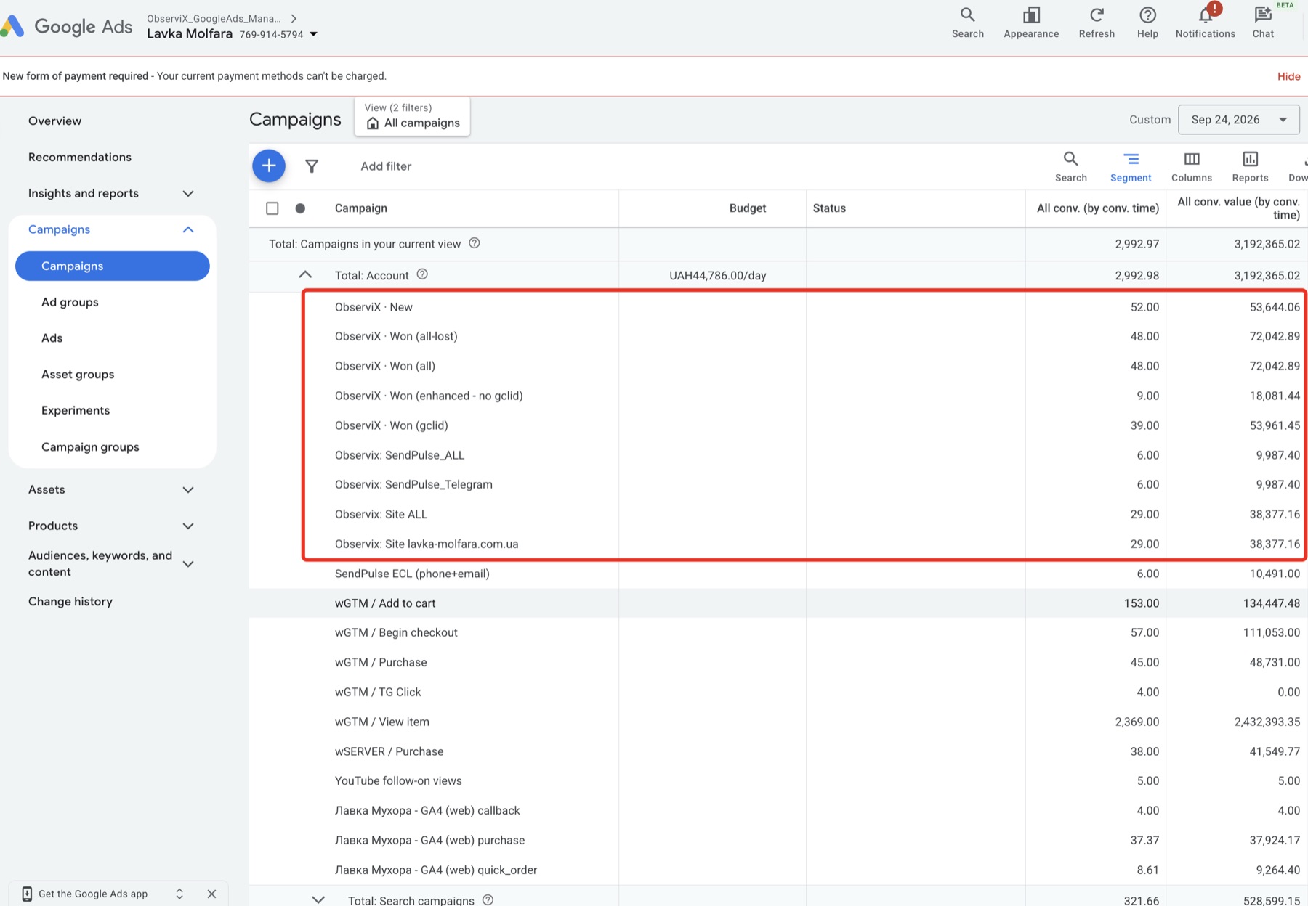1308x906 pixels.
Task: Open Notifications bell with alert badge
Action: click(x=1206, y=15)
